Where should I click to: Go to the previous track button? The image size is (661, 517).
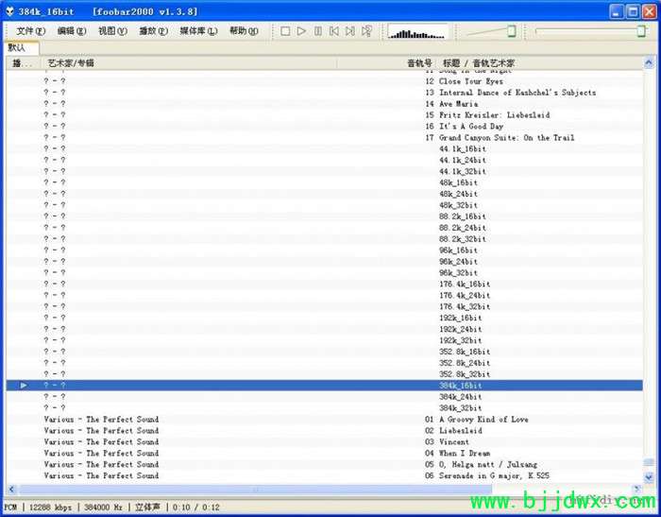(334, 31)
